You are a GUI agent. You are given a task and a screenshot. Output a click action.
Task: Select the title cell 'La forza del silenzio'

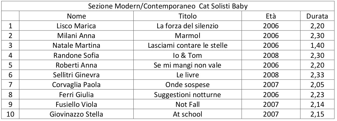coord(187,26)
